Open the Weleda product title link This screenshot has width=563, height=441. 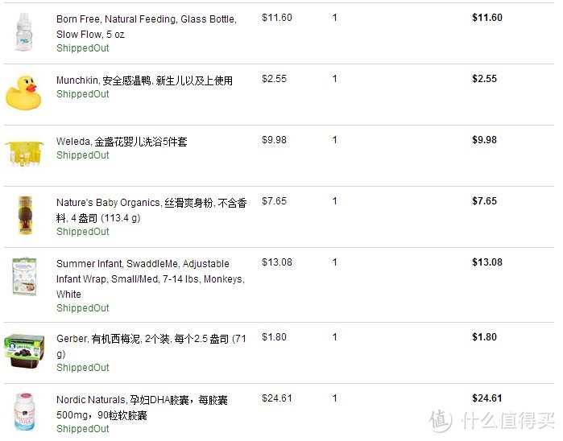pos(122,142)
